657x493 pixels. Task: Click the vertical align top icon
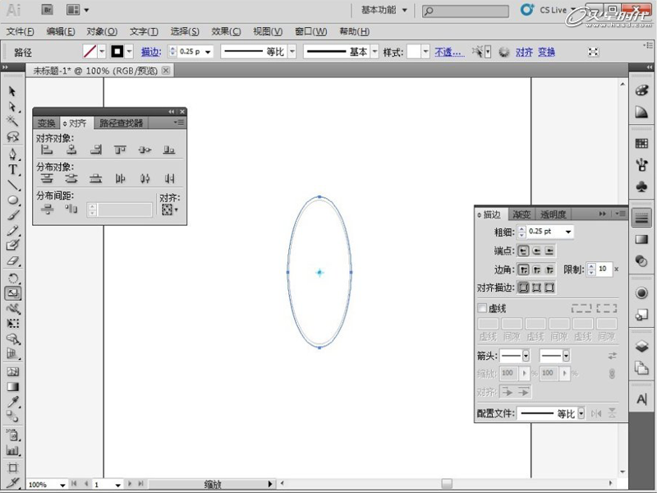point(121,150)
